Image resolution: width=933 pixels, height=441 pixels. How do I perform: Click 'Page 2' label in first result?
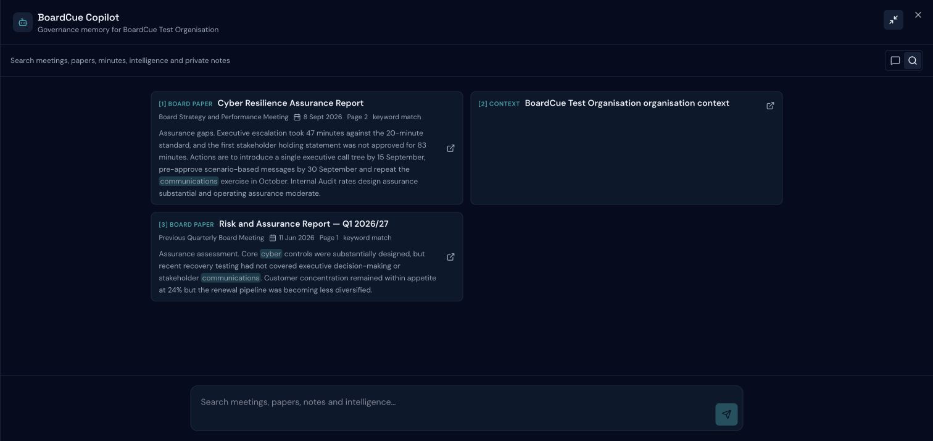(357, 117)
